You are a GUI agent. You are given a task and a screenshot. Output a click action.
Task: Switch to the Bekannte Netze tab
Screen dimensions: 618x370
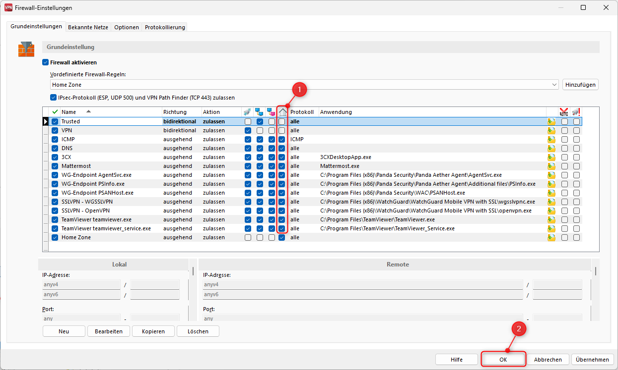pyautogui.click(x=88, y=27)
